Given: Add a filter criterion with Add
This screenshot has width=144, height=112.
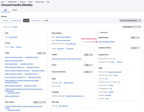Looking at the screenshot, I should click(x=35, y=102).
